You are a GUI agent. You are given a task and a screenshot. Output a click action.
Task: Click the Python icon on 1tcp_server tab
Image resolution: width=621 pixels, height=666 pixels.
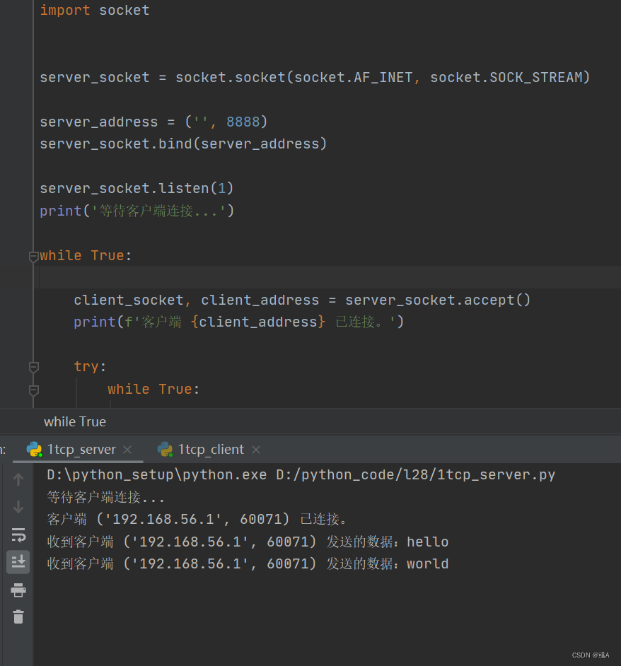35,450
